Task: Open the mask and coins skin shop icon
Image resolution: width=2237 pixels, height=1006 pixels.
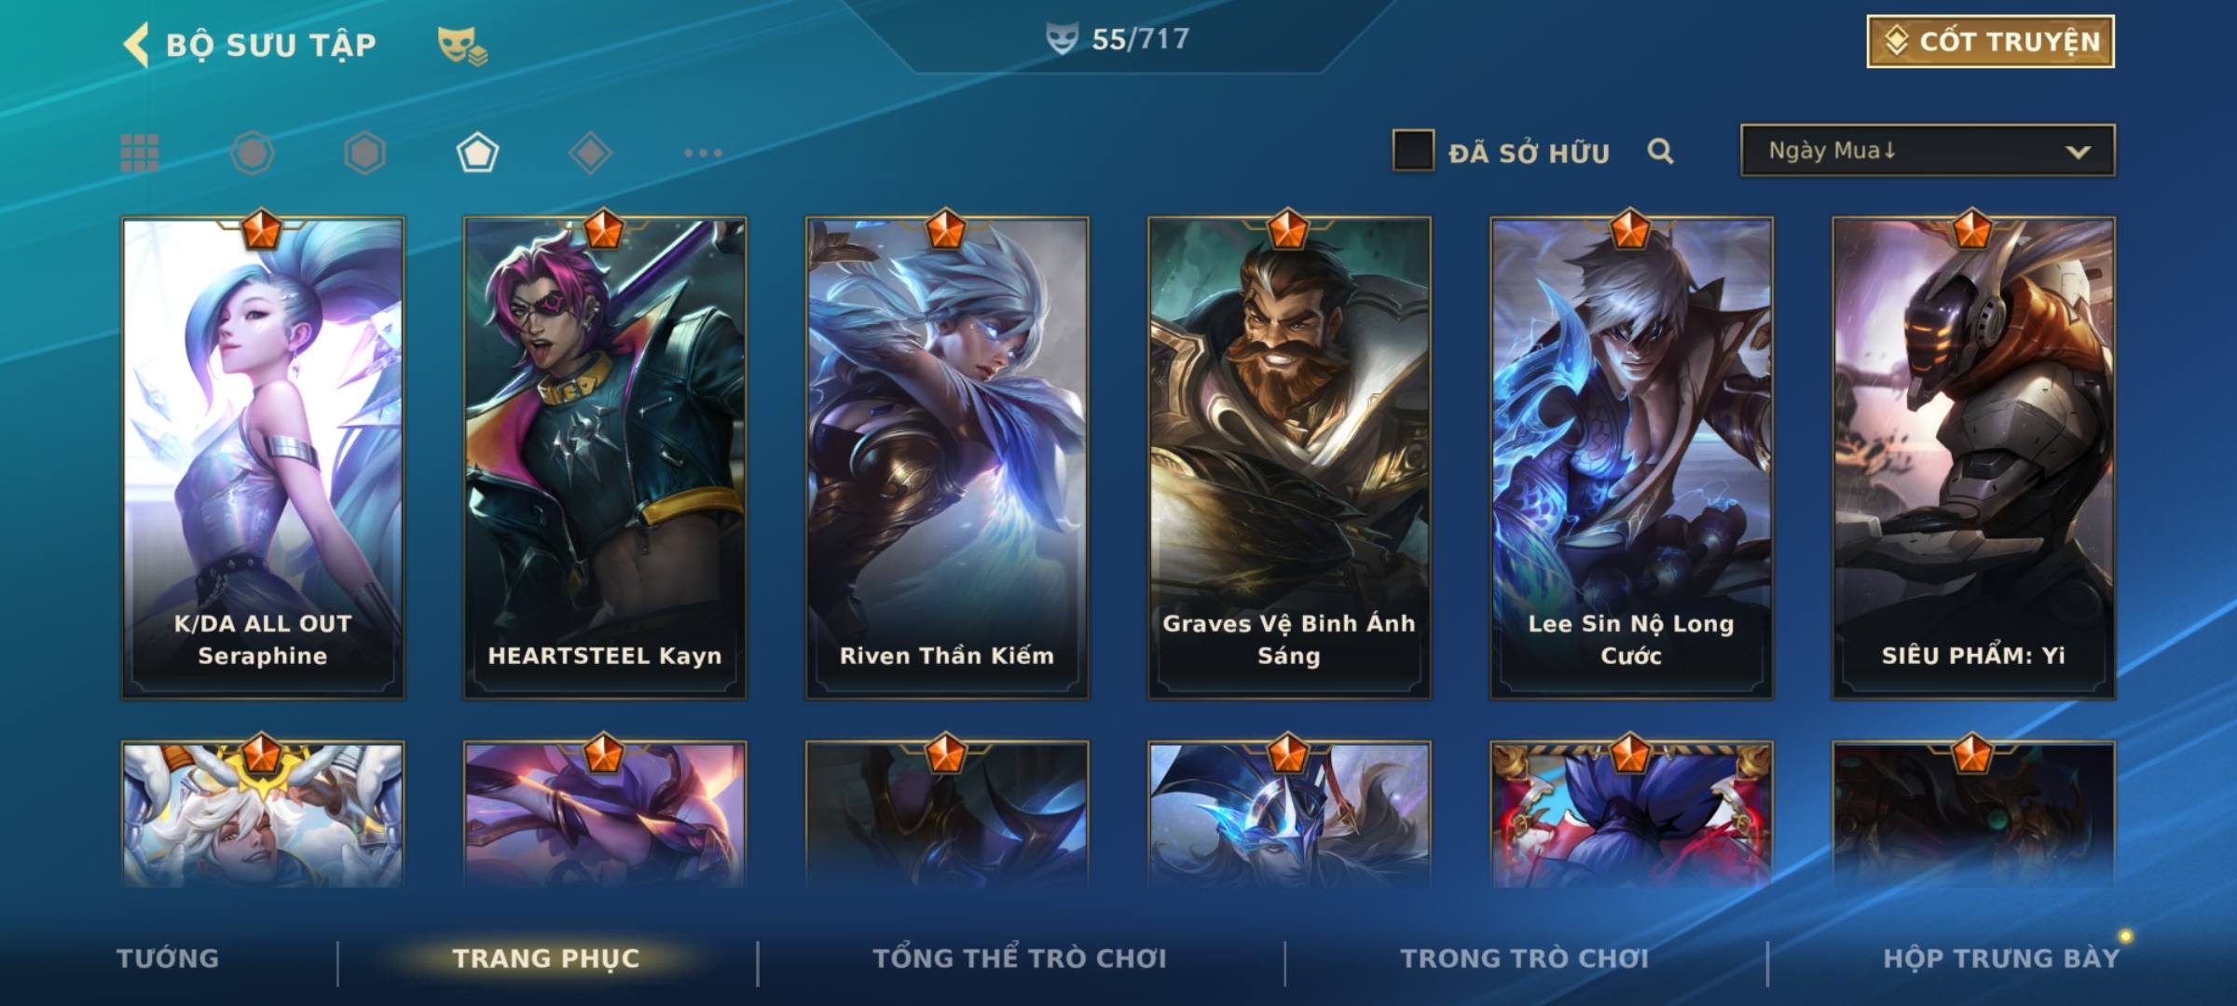Action: [462, 45]
